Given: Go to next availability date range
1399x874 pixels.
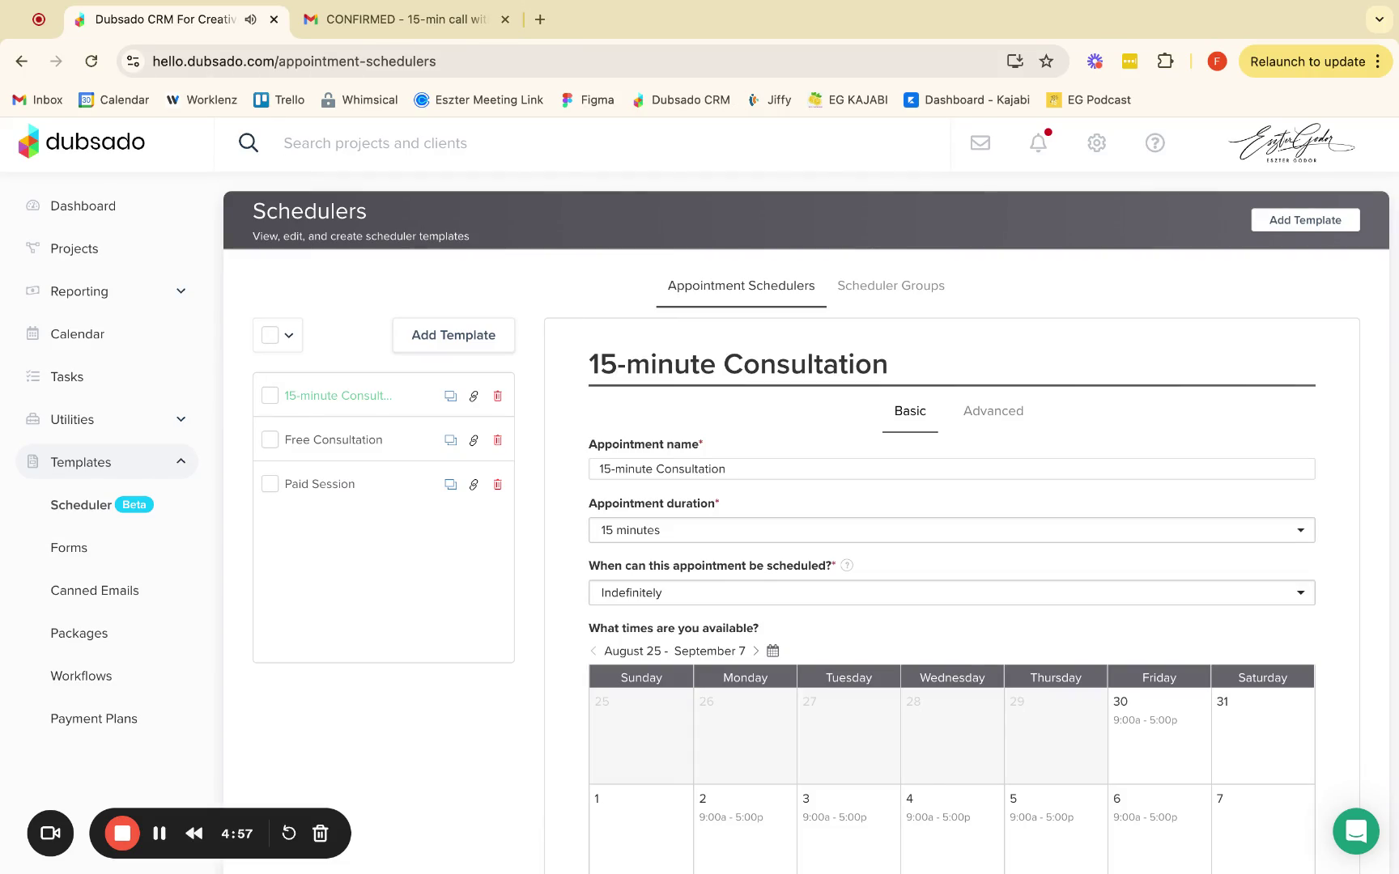Looking at the screenshot, I should tap(756, 651).
